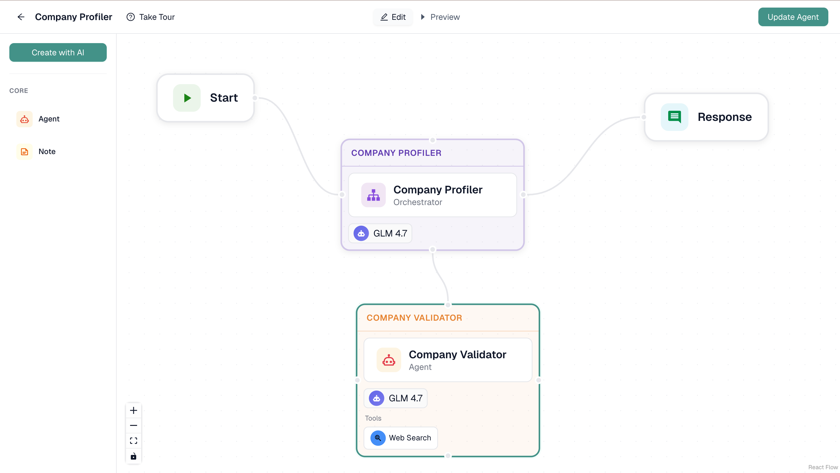Click the back arrow next to Company Profiler
The height and width of the screenshot is (473, 840).
21,17
